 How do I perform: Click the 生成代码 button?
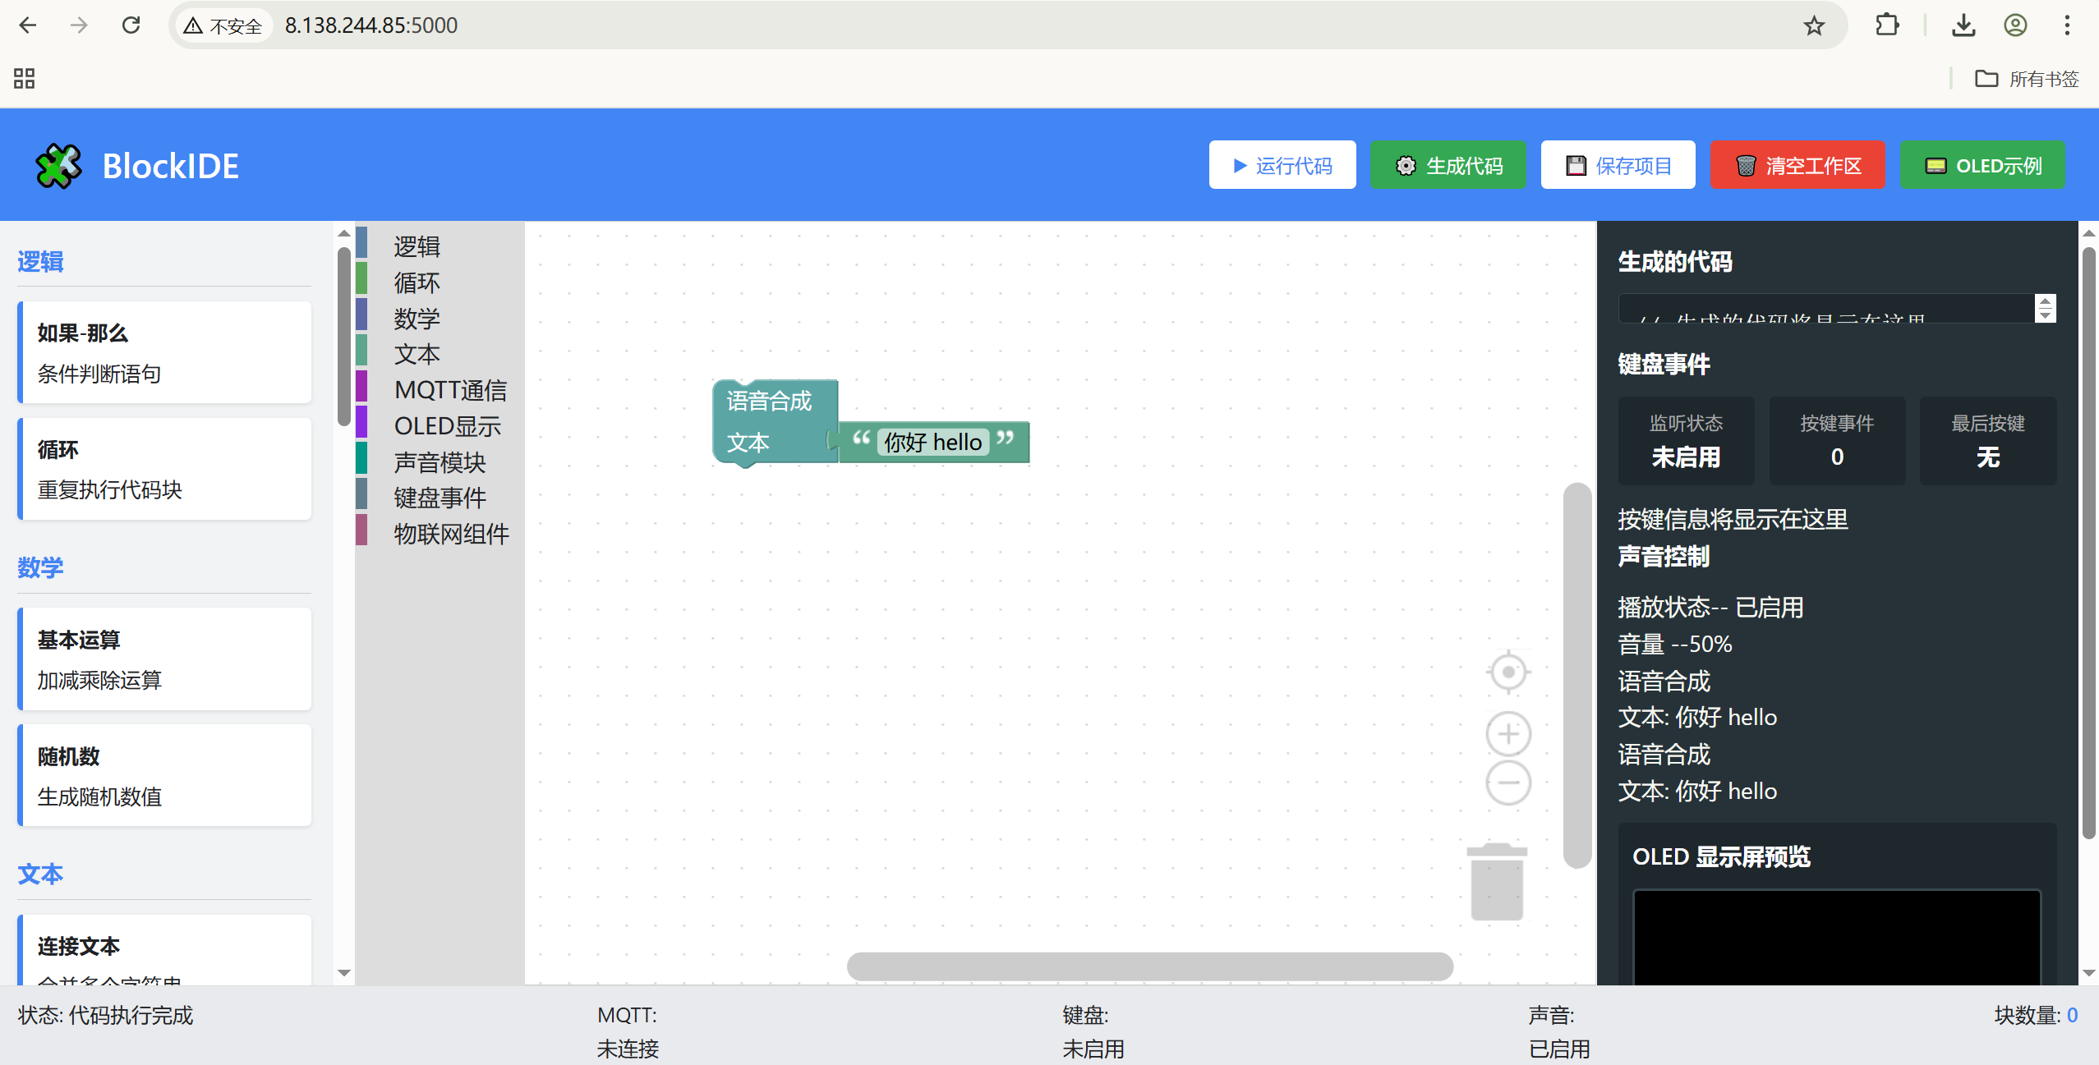1448,165
